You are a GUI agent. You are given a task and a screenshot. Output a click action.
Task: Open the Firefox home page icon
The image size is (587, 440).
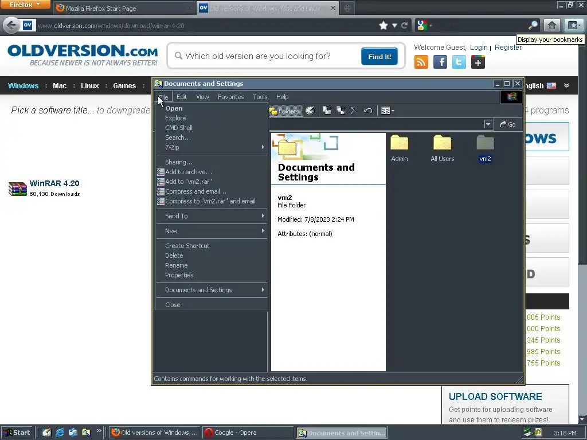pos(552,25)
